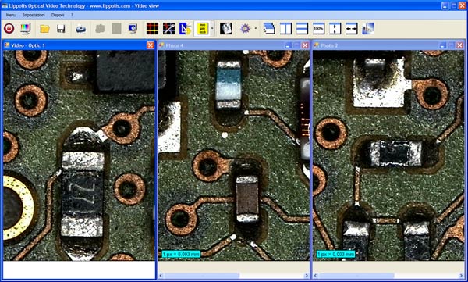This screenshot has height=282, width=468.
Task: Open the Disponi menu
Action: click(58, 15)
